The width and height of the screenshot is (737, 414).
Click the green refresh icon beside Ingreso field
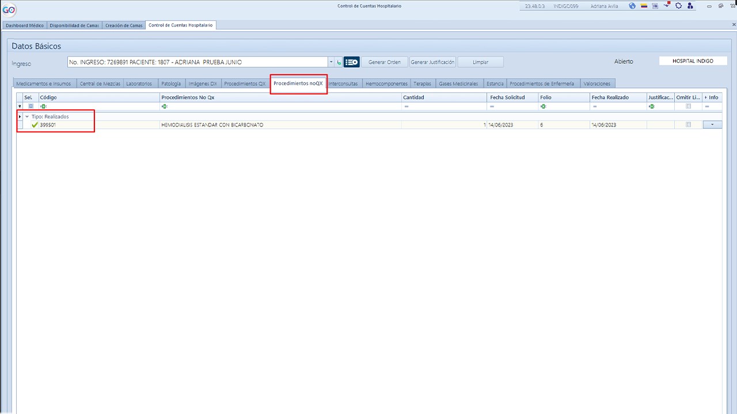pyautogui.click(x=339, y=62)
